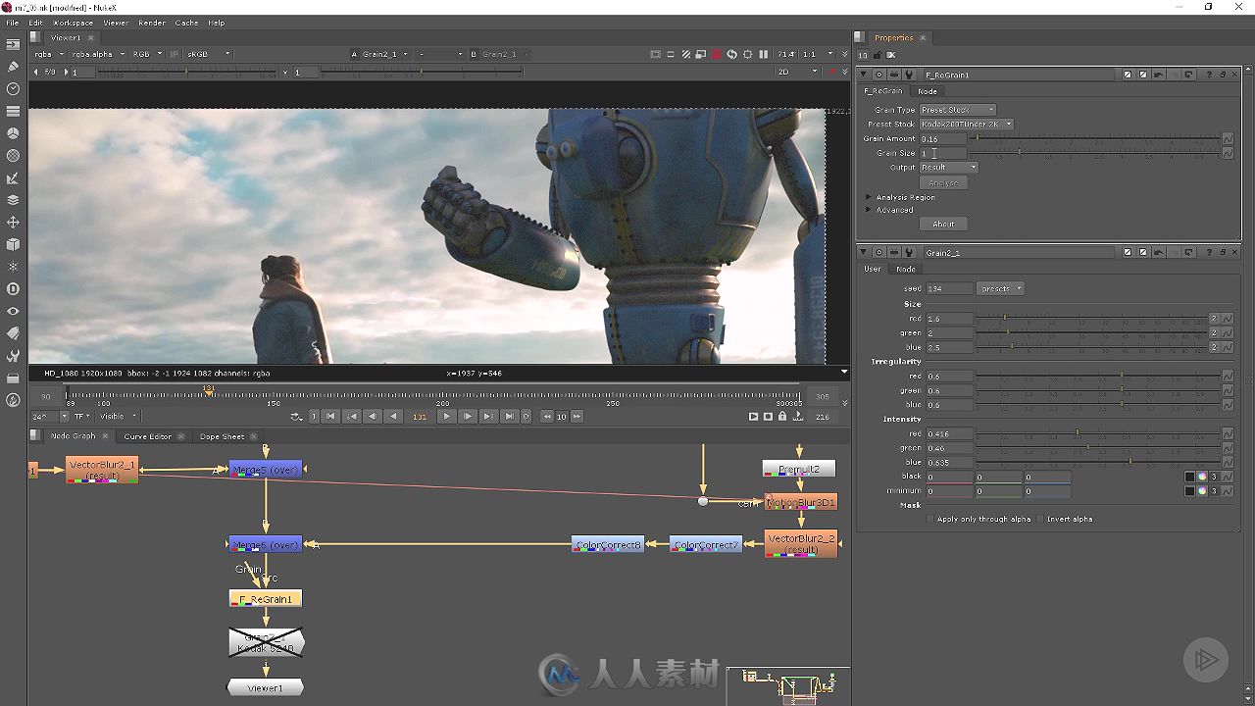Open the FurnaceCore plugins icon
This screenshot has height=706, width=1255.
click(13, 400)
